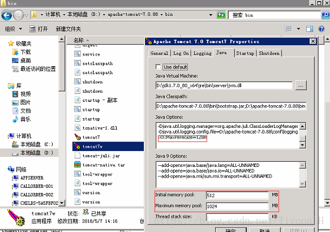Click the help question mark icon
Viewport: 330px width, 232px height.
point(322,29)
